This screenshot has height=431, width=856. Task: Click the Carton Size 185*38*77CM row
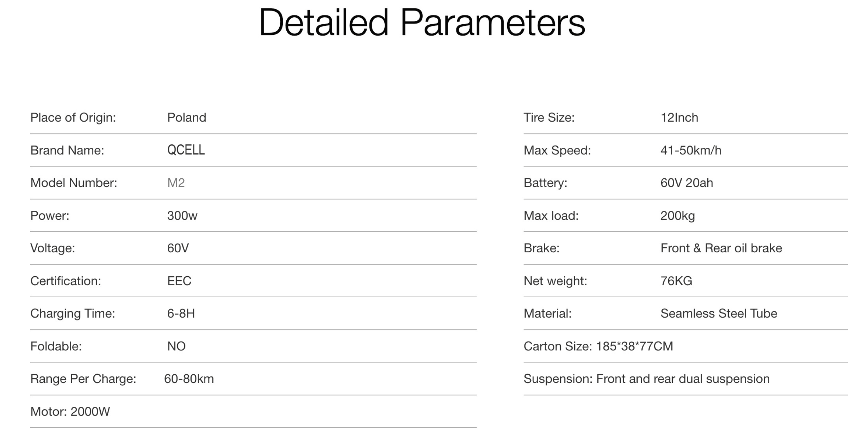pos(598,347)
